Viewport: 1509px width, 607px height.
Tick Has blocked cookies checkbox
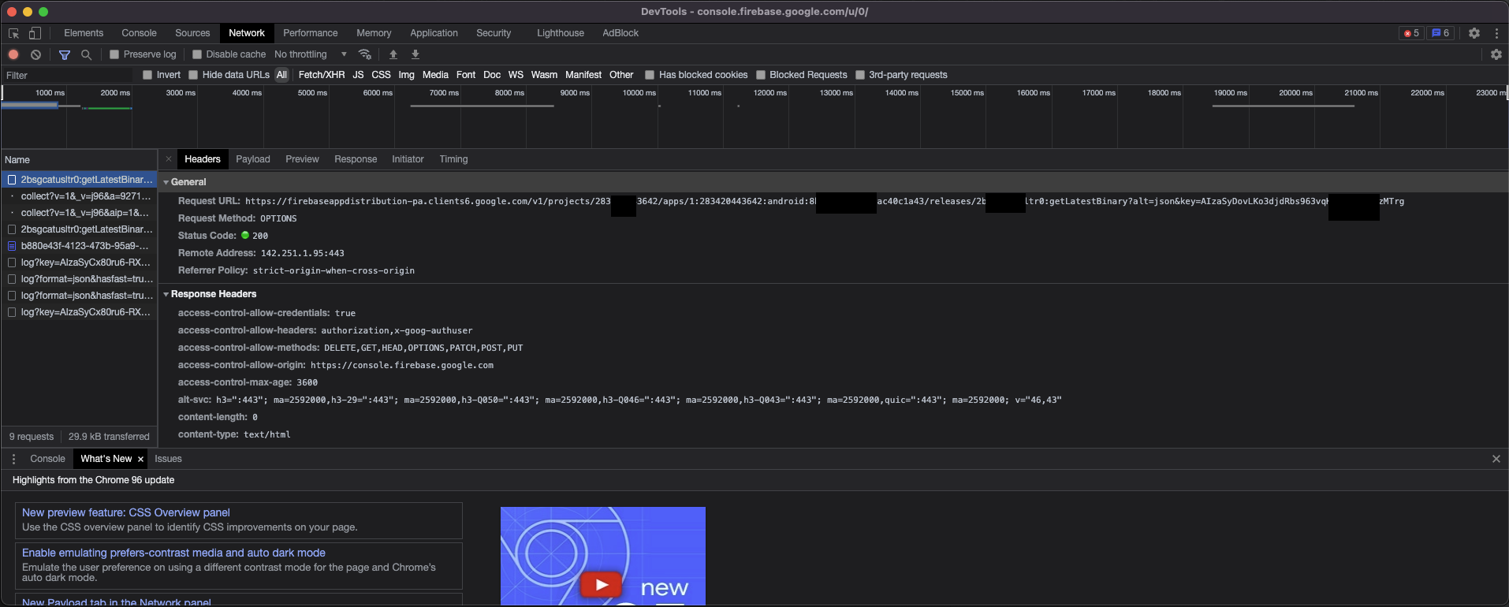pos(650,75)
